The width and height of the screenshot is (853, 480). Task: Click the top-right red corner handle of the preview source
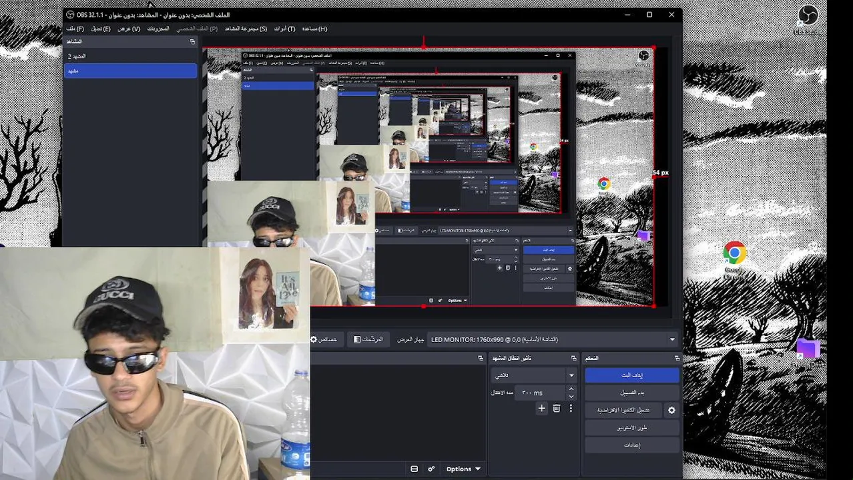coord(653,47)
